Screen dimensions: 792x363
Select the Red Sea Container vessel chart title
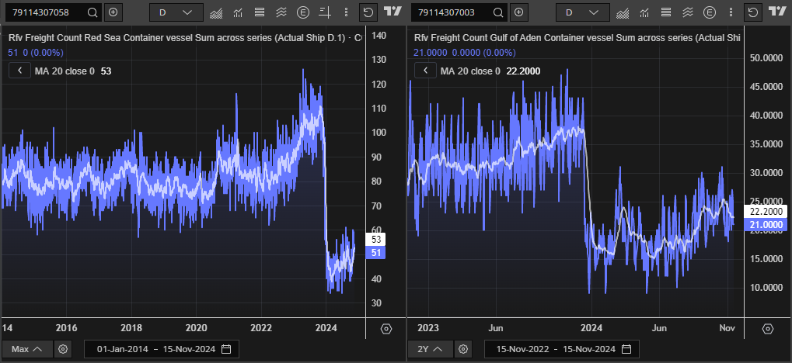(x=185, y=38)
